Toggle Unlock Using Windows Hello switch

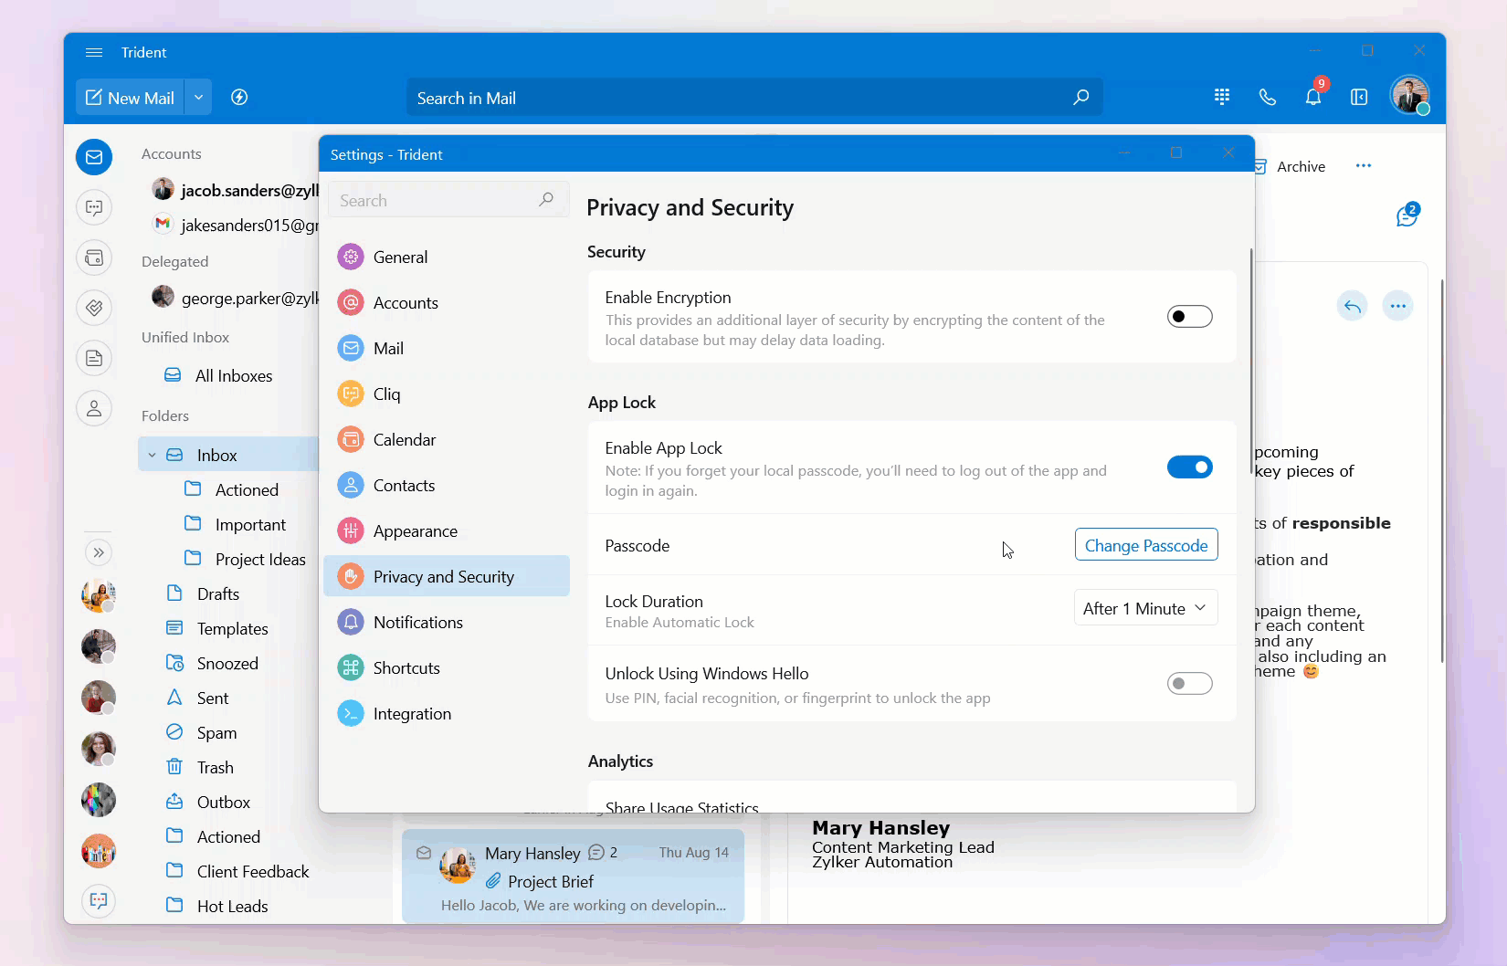(x=1190, y=683)
